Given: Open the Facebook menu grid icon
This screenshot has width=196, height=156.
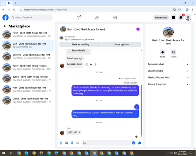Looking at the screenshot, I should pos(173,18).
